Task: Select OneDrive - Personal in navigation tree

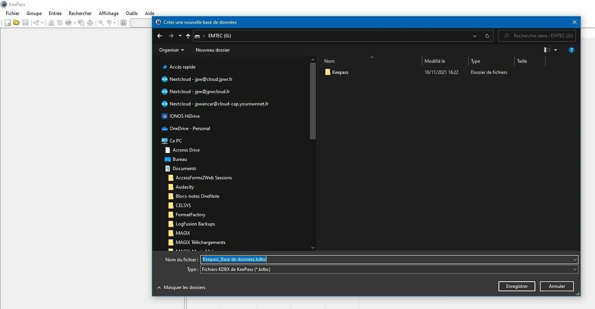Action: tap(190, 129)
